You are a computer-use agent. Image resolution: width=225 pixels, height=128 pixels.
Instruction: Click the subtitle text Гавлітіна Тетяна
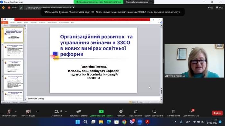94,67
